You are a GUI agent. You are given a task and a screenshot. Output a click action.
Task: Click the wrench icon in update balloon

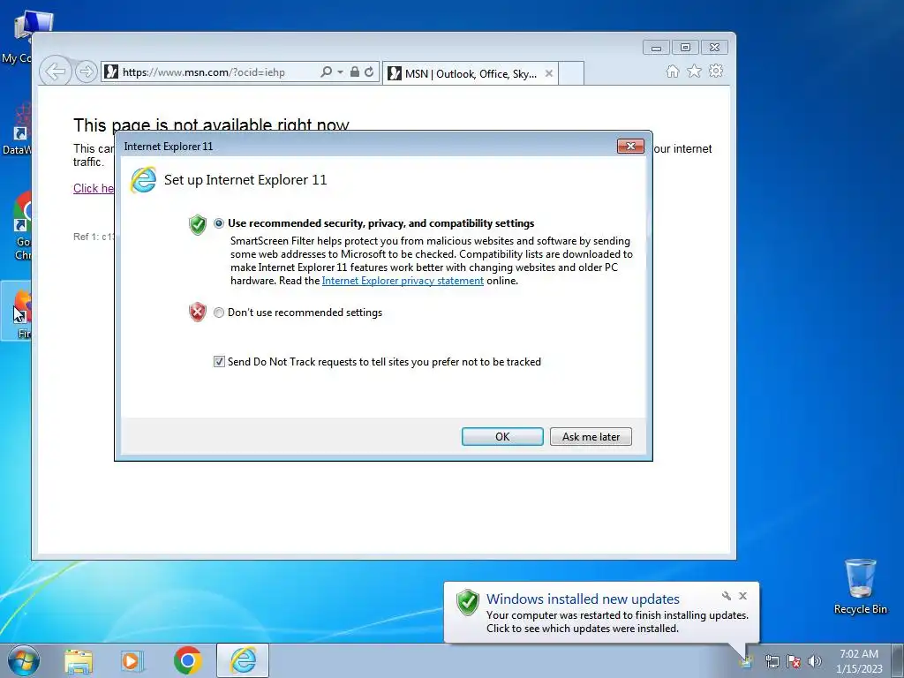point(727,596)
